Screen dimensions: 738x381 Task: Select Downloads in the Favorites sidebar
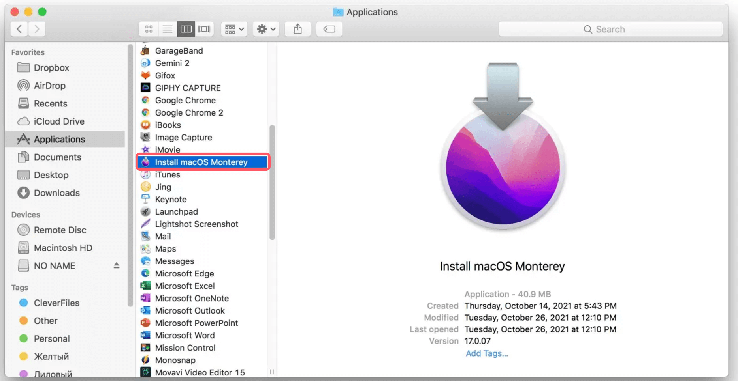coord(56,193)
